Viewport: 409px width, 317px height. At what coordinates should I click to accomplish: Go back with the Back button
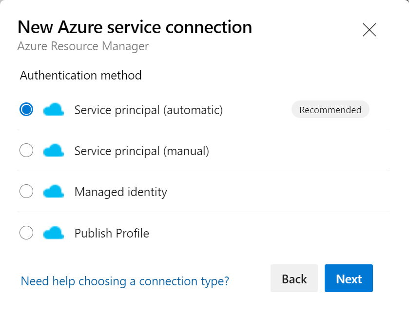click(294, 278)
